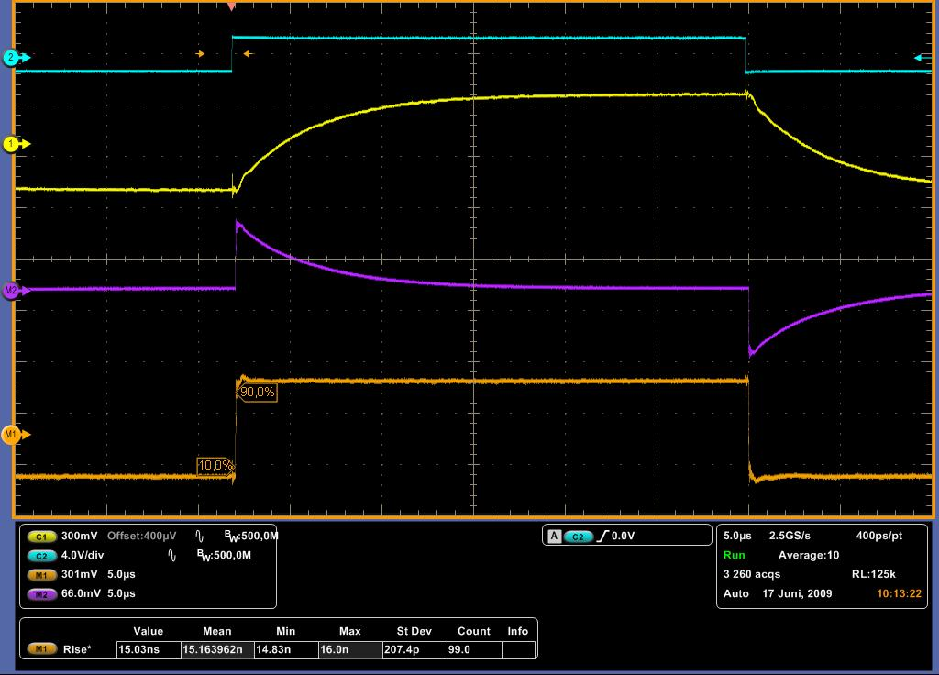Click the M1 badge in measurement row

(41, 649)
